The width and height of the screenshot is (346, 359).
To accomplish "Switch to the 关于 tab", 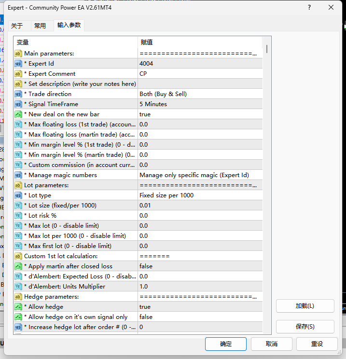I will point(17,26).
